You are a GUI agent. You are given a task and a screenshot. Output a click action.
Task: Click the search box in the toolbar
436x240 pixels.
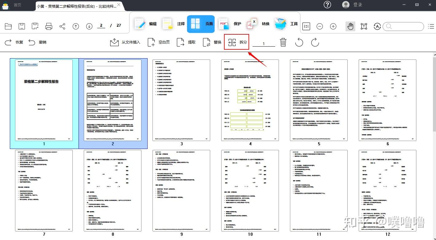403,26
